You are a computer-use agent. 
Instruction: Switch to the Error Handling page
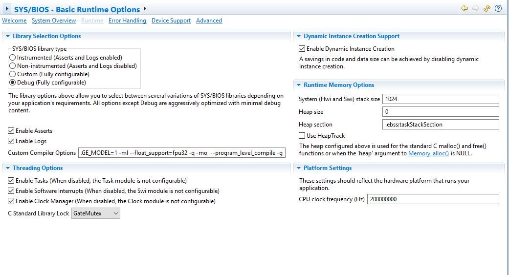(127, 21)
